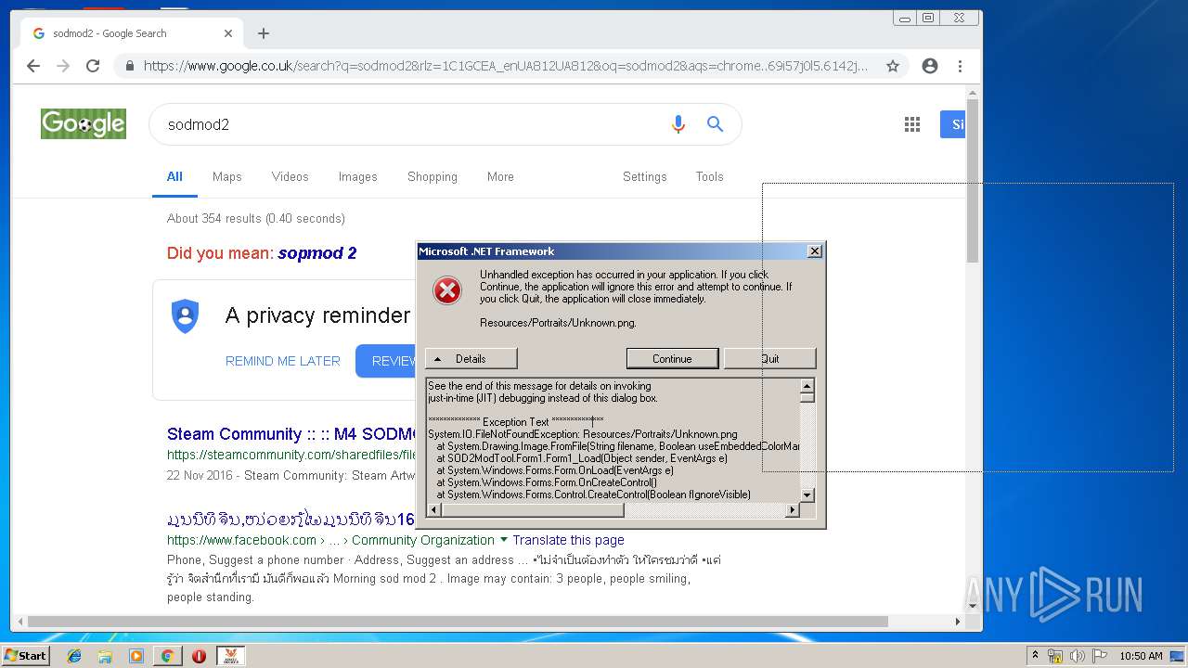This screenshot has width=1188, height=668.
Task: Click the Start button
Action: 25,656
